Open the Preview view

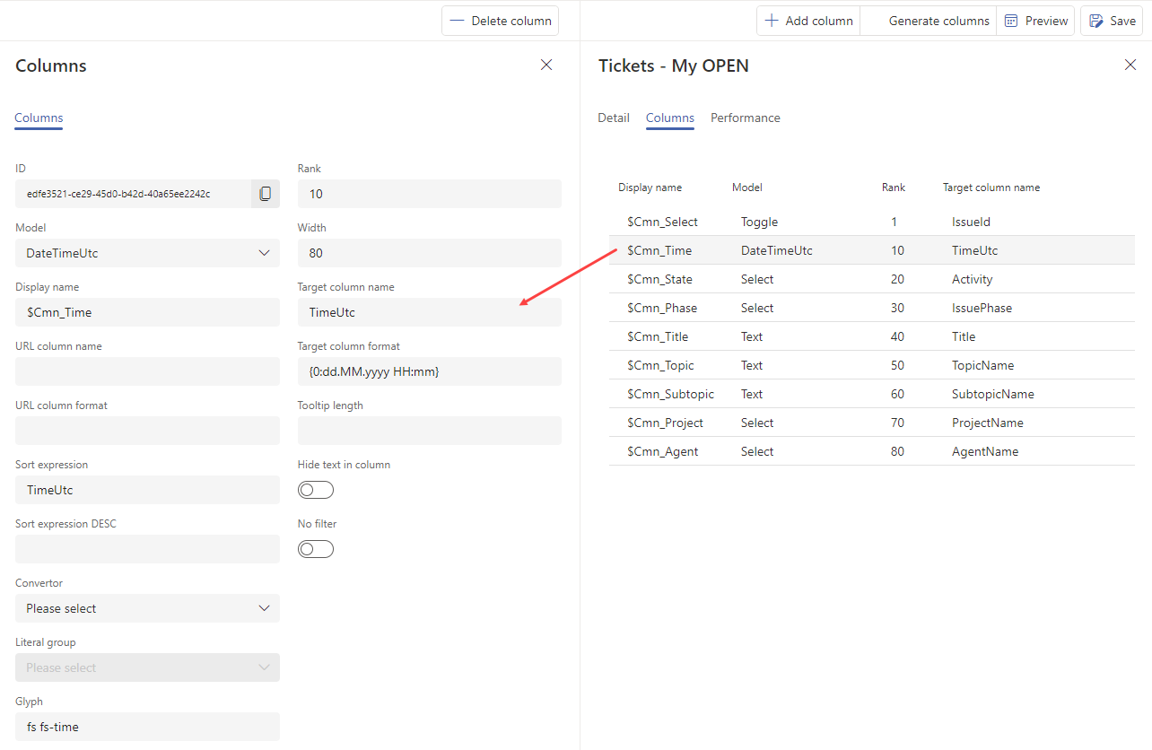pyautogui.click(x=1035, y=21)
